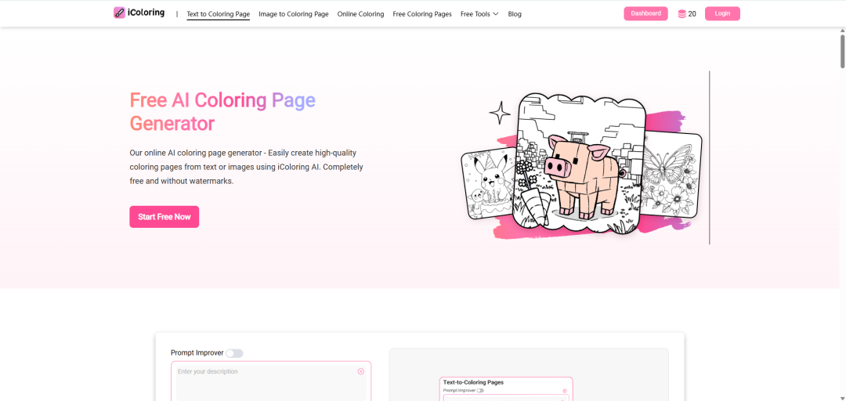
Task: Open the Online Coloring page
Action: (360, 14)
